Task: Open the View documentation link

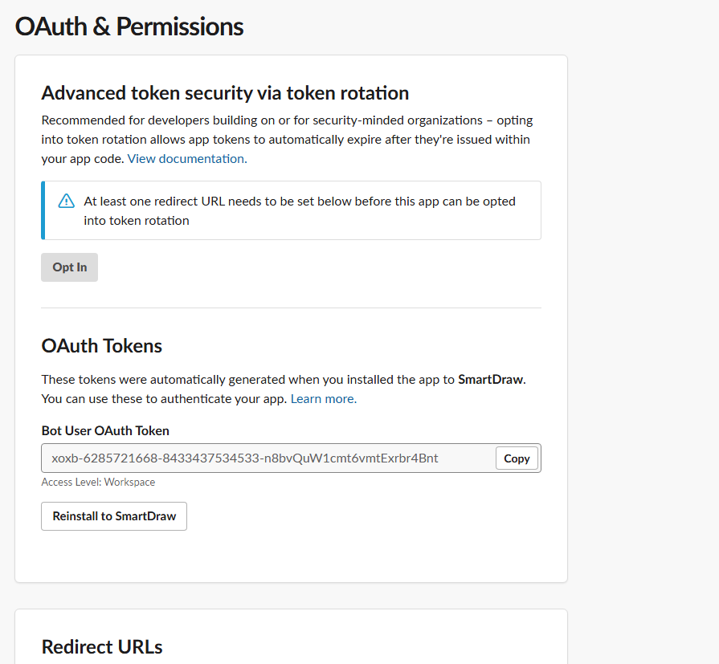Action: [187, 159]
